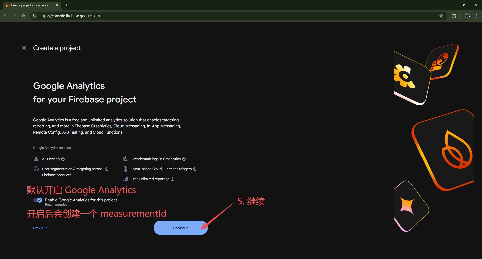Open the Chrome profile avatar
Image resolution: width=482 pixels, height=259 pixels.
[x=467, y=16]
